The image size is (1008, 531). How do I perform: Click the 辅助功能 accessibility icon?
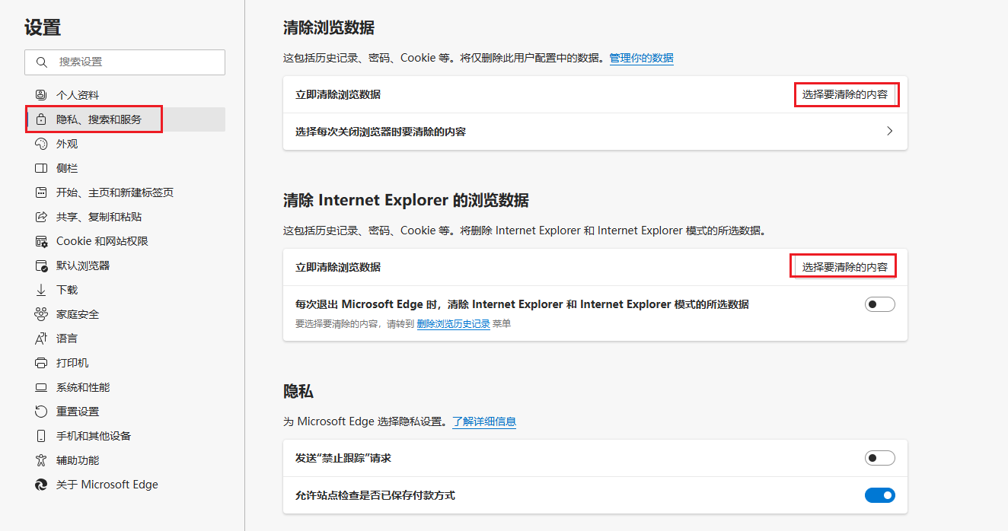pyautogui.click(x=41, y=460)
